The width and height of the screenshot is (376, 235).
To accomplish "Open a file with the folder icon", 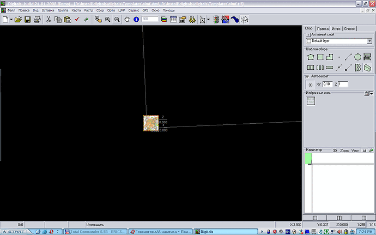I will (x=18, y=20).
